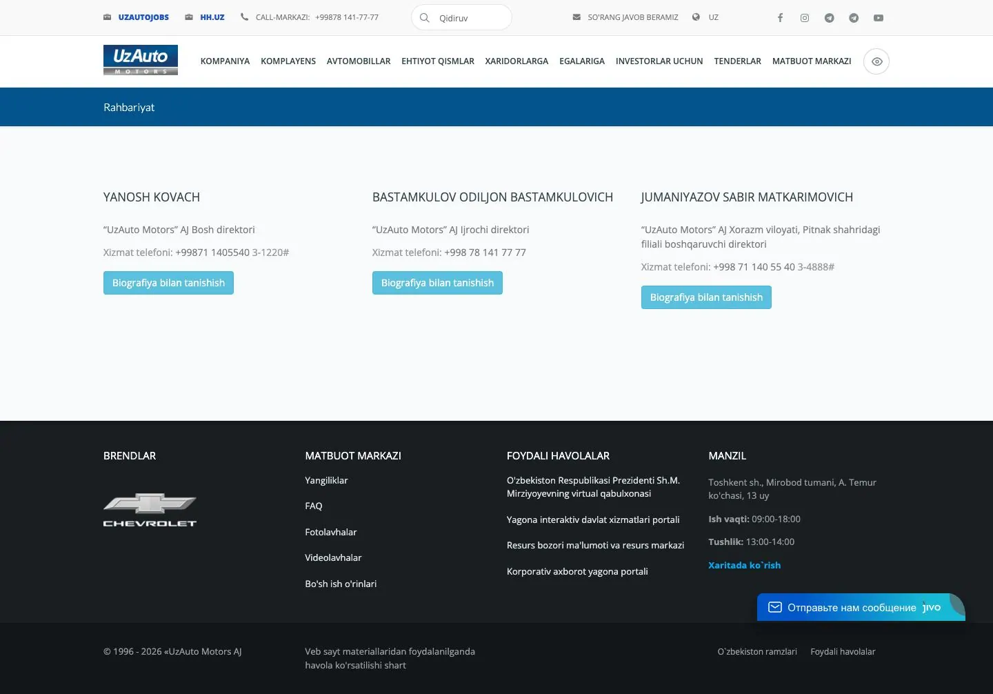View Jumaniyazov Sabir's biography button
This screenshot has height=694, width=993.
pos(706,297)
